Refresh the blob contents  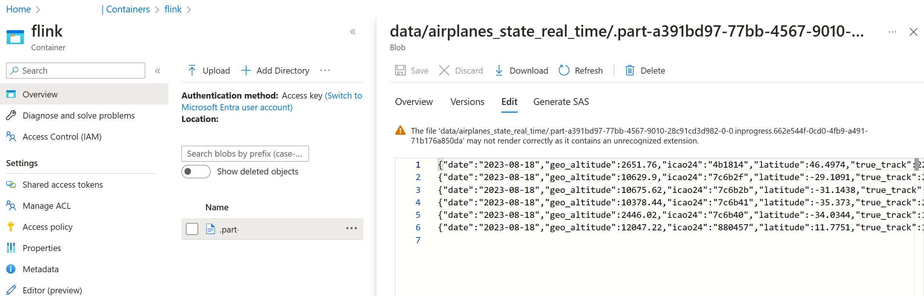pyautogui.click(x=581, y=71)
